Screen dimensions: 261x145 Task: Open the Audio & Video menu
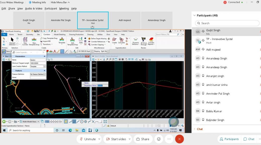(x=34, y=9)
